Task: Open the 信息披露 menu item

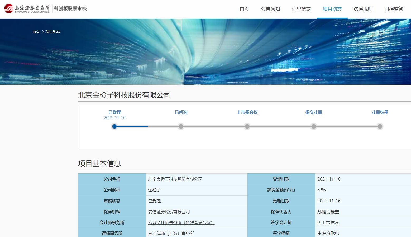Action: click(x=301, y=9)
